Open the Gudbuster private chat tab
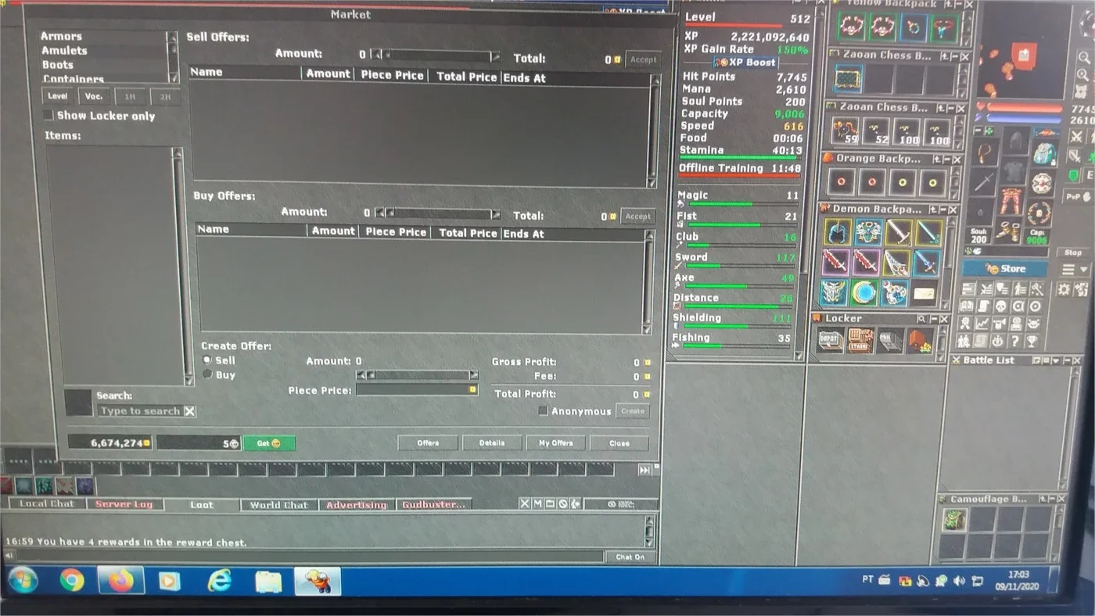Screen dimensions: 1095x616 coord(434,505)
